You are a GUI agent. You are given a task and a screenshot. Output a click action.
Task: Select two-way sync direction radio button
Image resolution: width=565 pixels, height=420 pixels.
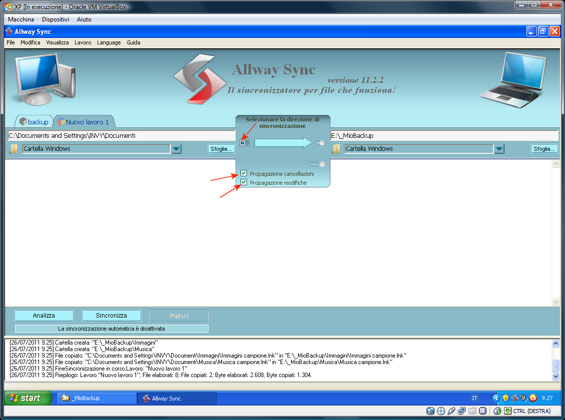point(322,164)
